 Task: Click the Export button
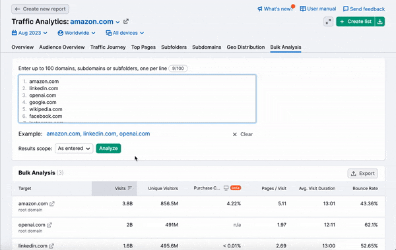(362, 174)
